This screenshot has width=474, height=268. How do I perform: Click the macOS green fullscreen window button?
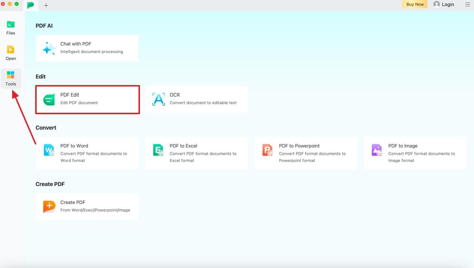(x=17, y=4)
